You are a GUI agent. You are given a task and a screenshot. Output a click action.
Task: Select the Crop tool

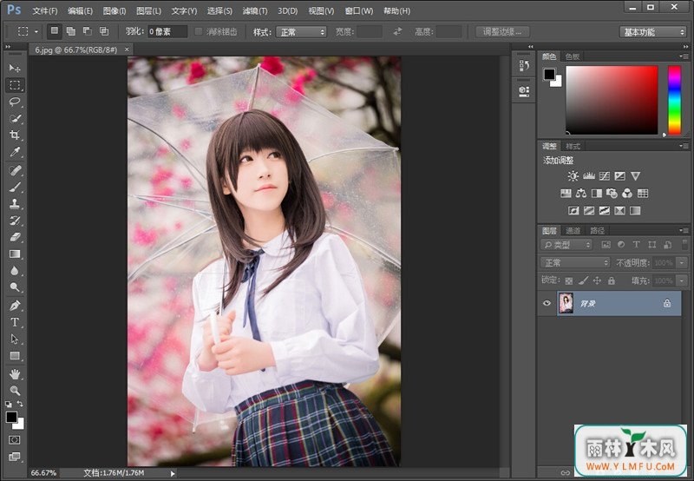click(x=15, y=135)
